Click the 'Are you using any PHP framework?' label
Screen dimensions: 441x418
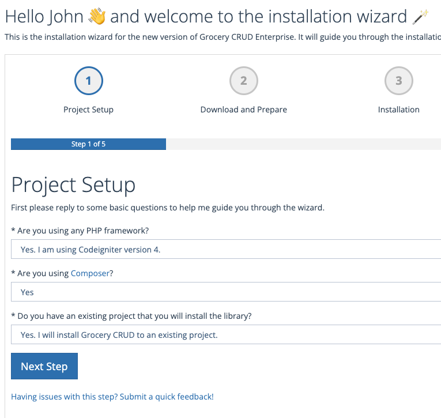pyautogui.click(x=80, y=231)
